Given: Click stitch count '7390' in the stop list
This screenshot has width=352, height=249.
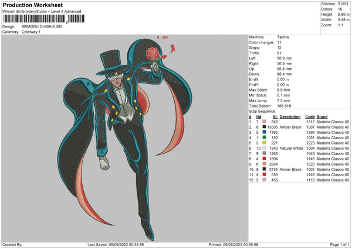Looking at the screenshot, I should [273, 132].
